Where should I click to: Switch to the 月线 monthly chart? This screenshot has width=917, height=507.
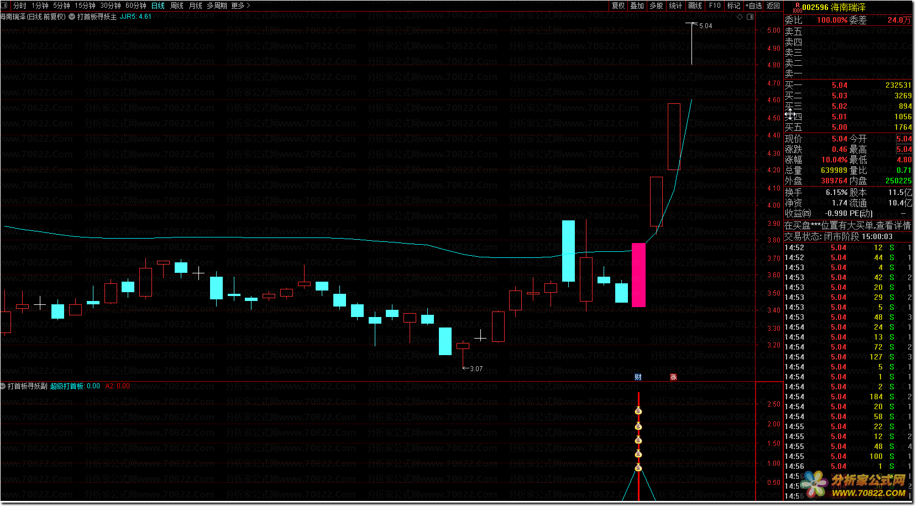click(196, 6)
